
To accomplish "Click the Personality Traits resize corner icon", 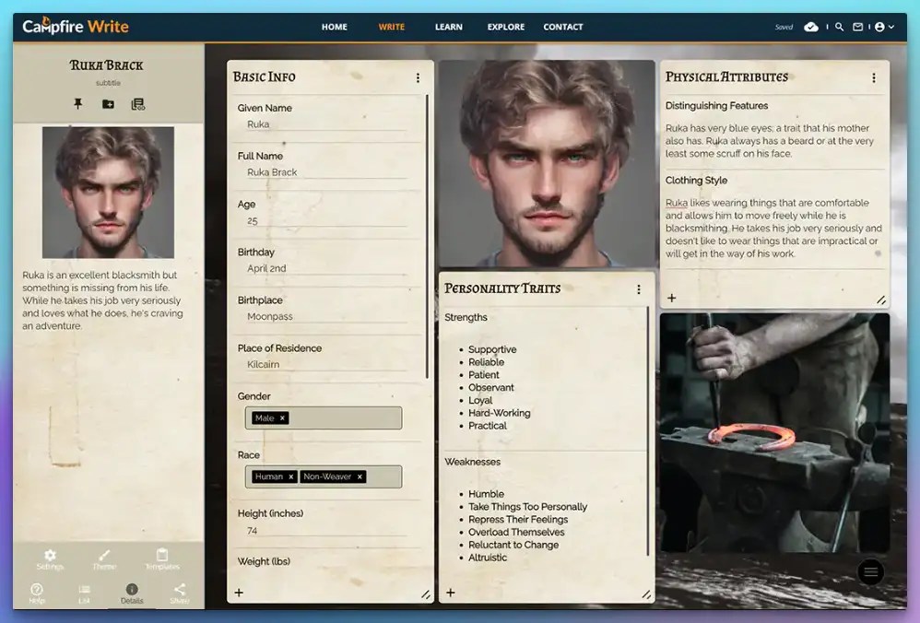I will (646, 594).
